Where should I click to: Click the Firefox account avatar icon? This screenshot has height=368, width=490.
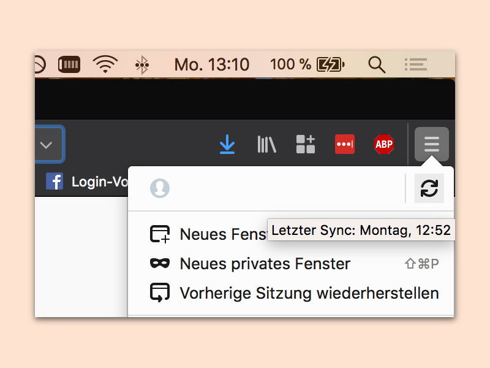(160, 188)
